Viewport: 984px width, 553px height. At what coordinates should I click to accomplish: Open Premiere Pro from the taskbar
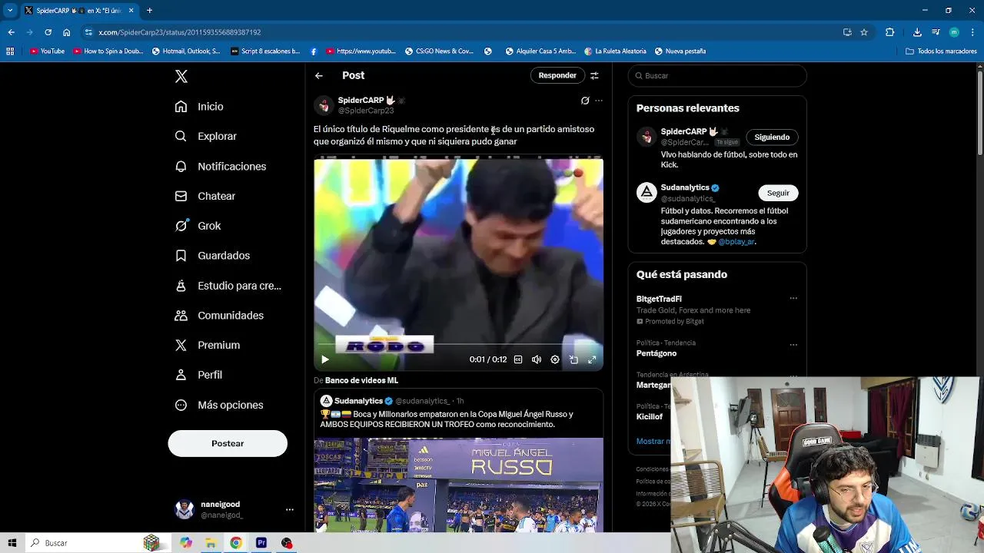(261, 543)
